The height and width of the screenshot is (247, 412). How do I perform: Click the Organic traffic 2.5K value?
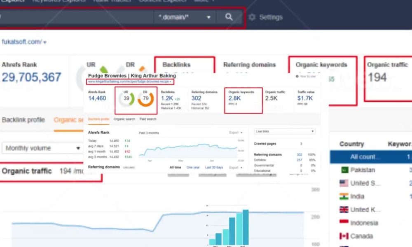coord(271,98)
